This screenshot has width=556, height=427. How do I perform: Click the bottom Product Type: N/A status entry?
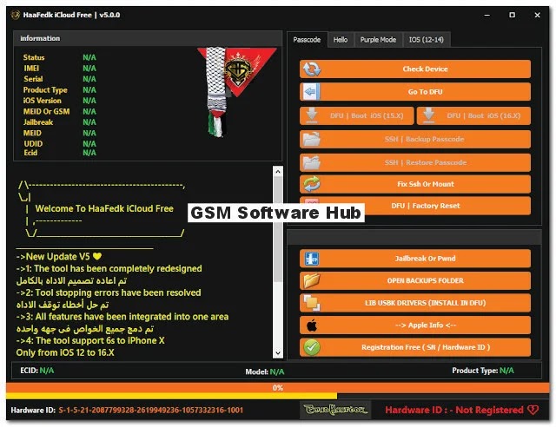[x=483, y=371]
